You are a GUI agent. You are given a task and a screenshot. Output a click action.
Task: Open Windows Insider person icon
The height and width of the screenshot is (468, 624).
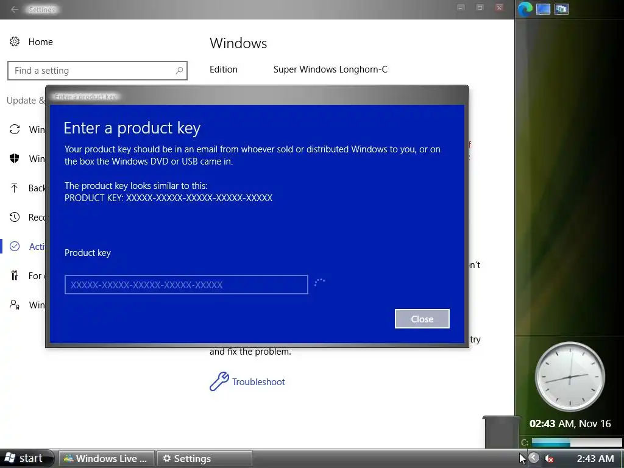tap(15, 305)
